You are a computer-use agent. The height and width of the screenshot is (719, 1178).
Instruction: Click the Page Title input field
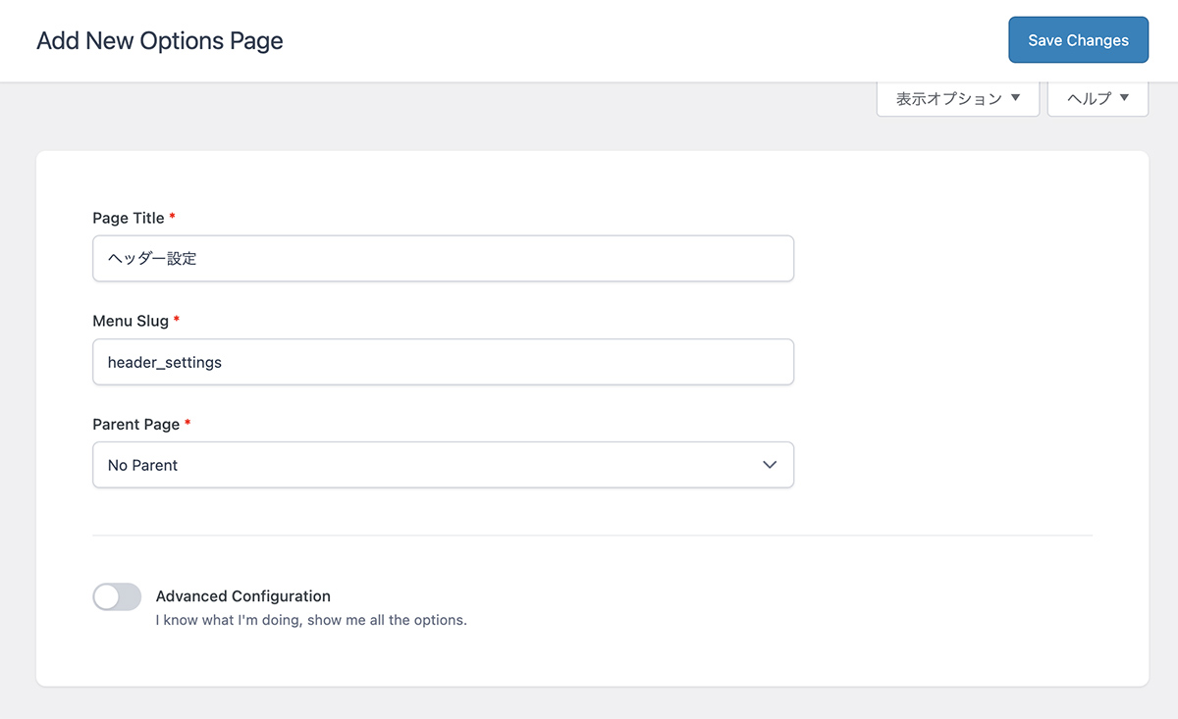[x=443, y=258]
